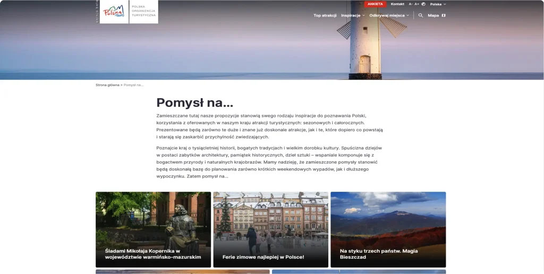544x274 pixels.
Task: Open the Śladami Mikołaja Kopernika article card
Action: pyautogui.click(x=153, y=229)
